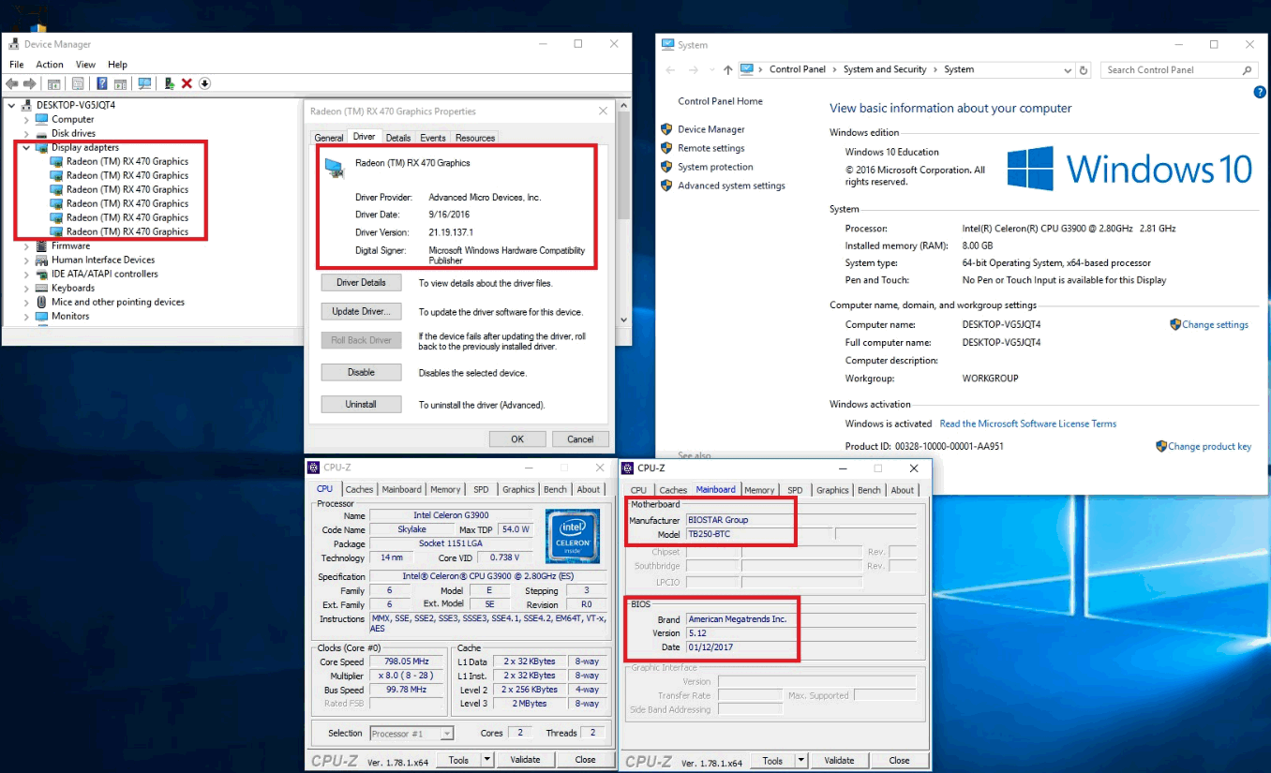The image size is (1271, 773).
Task: Click Refresh icon beside System address bar
Action: [x=1084, y=70]
